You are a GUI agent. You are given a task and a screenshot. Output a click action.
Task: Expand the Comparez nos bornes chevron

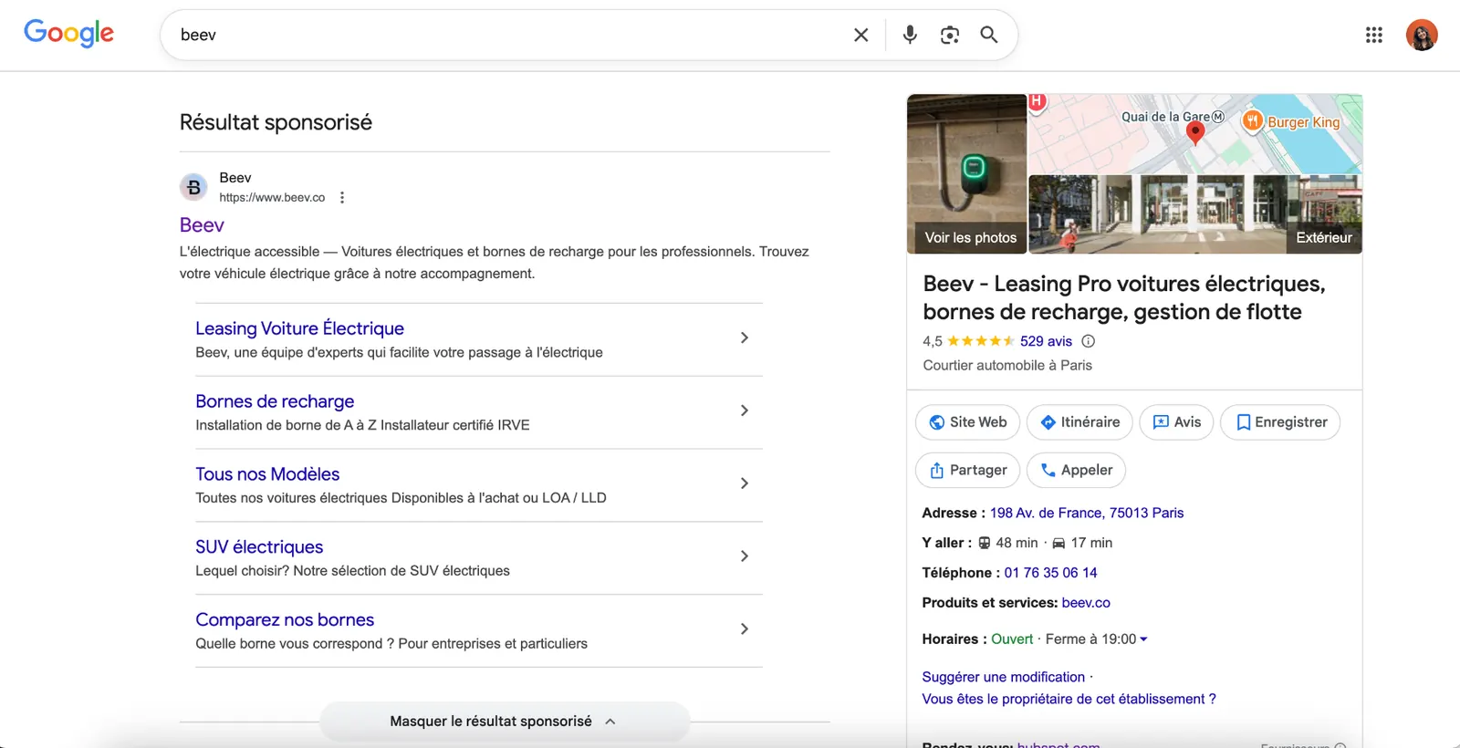tap(745, 629)
